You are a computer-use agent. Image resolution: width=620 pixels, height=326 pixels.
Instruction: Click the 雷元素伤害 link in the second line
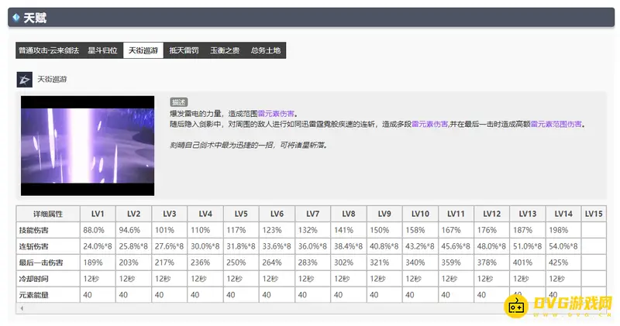pyautogui.click(x=429, y=124)
